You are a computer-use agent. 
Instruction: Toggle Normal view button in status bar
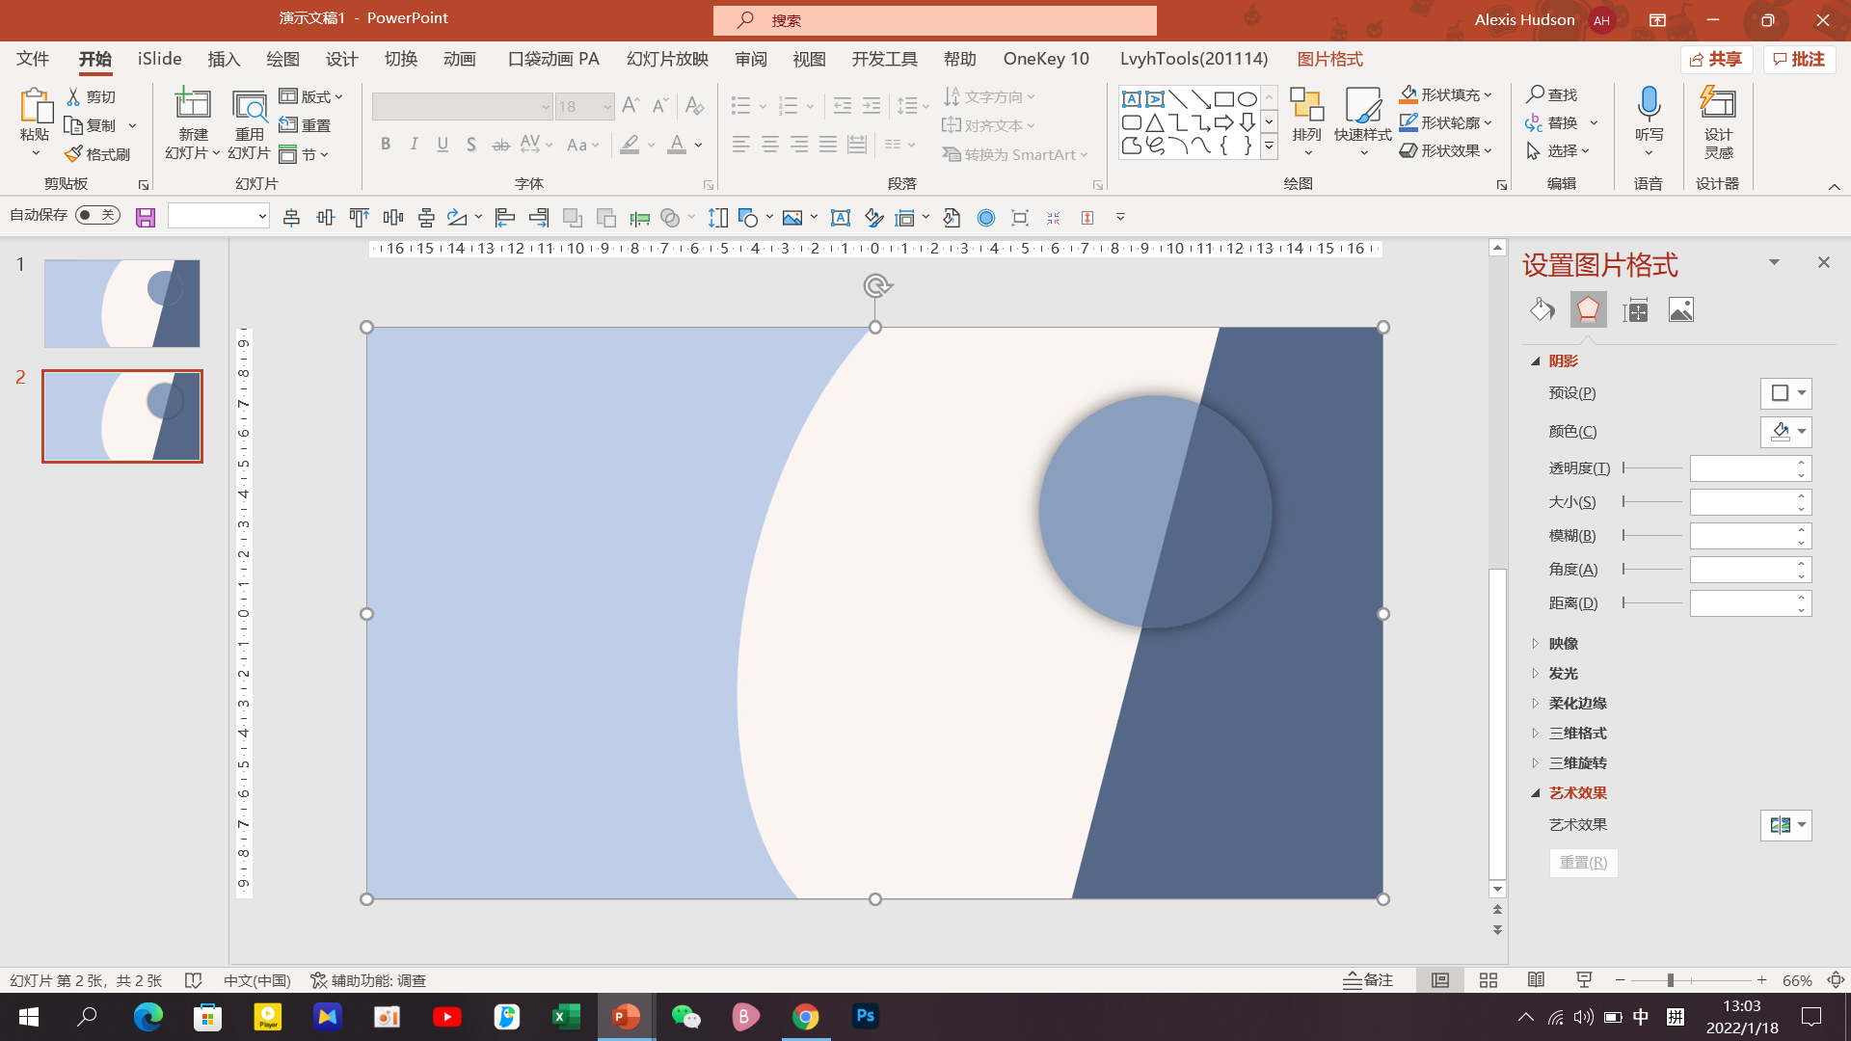tap(1440, 980)
